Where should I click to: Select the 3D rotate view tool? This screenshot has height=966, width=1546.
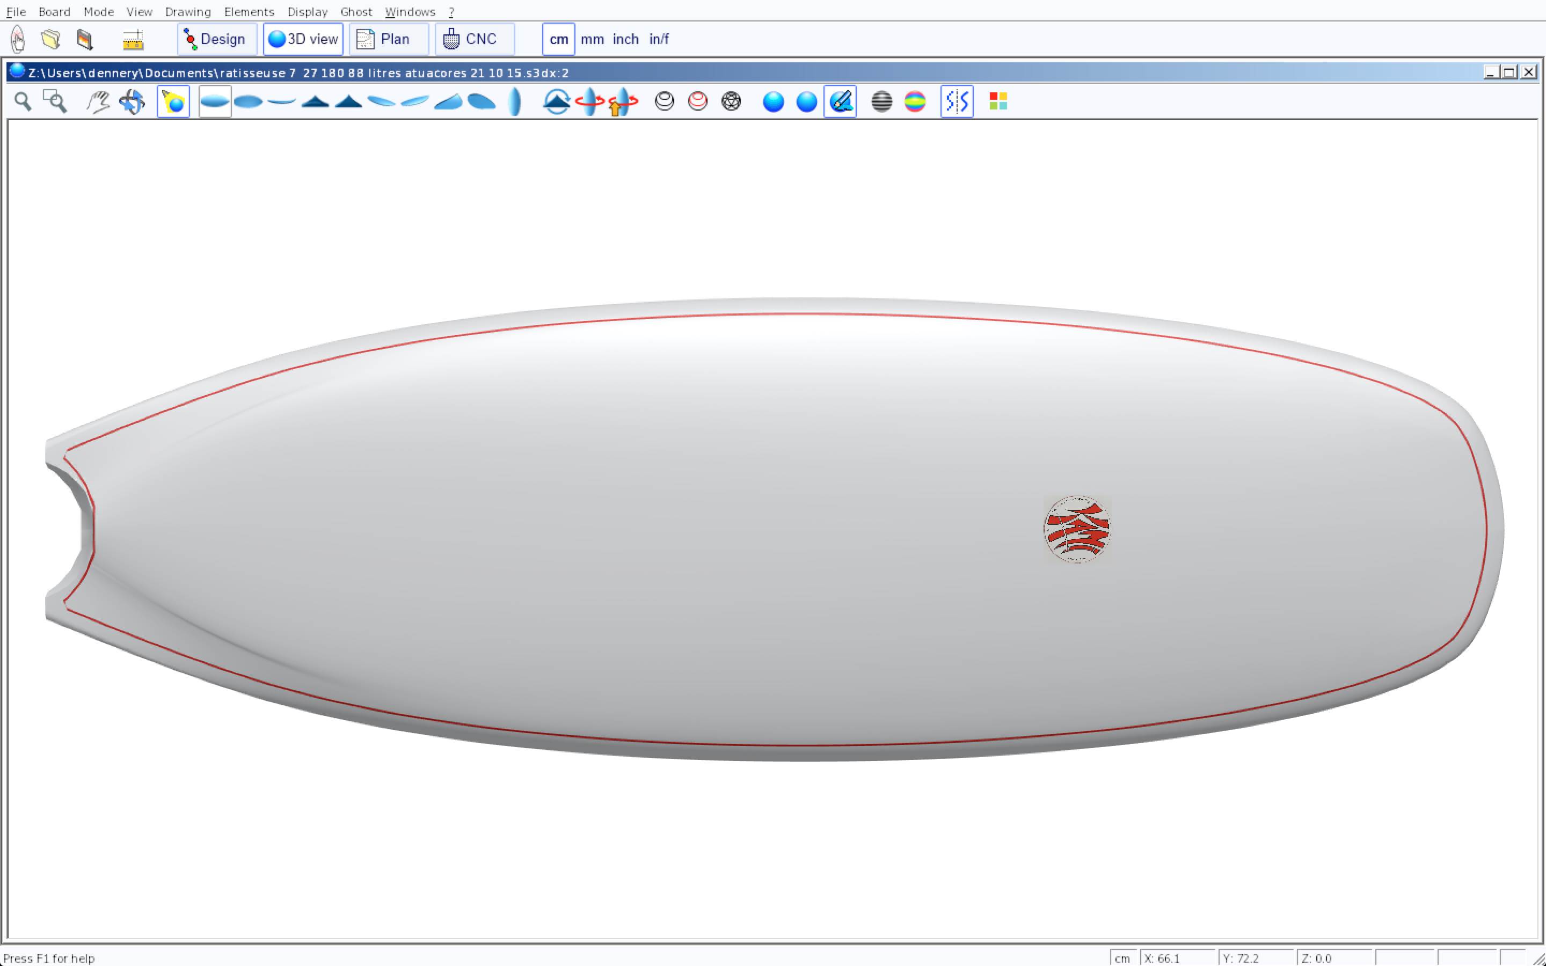coord(132,101)
